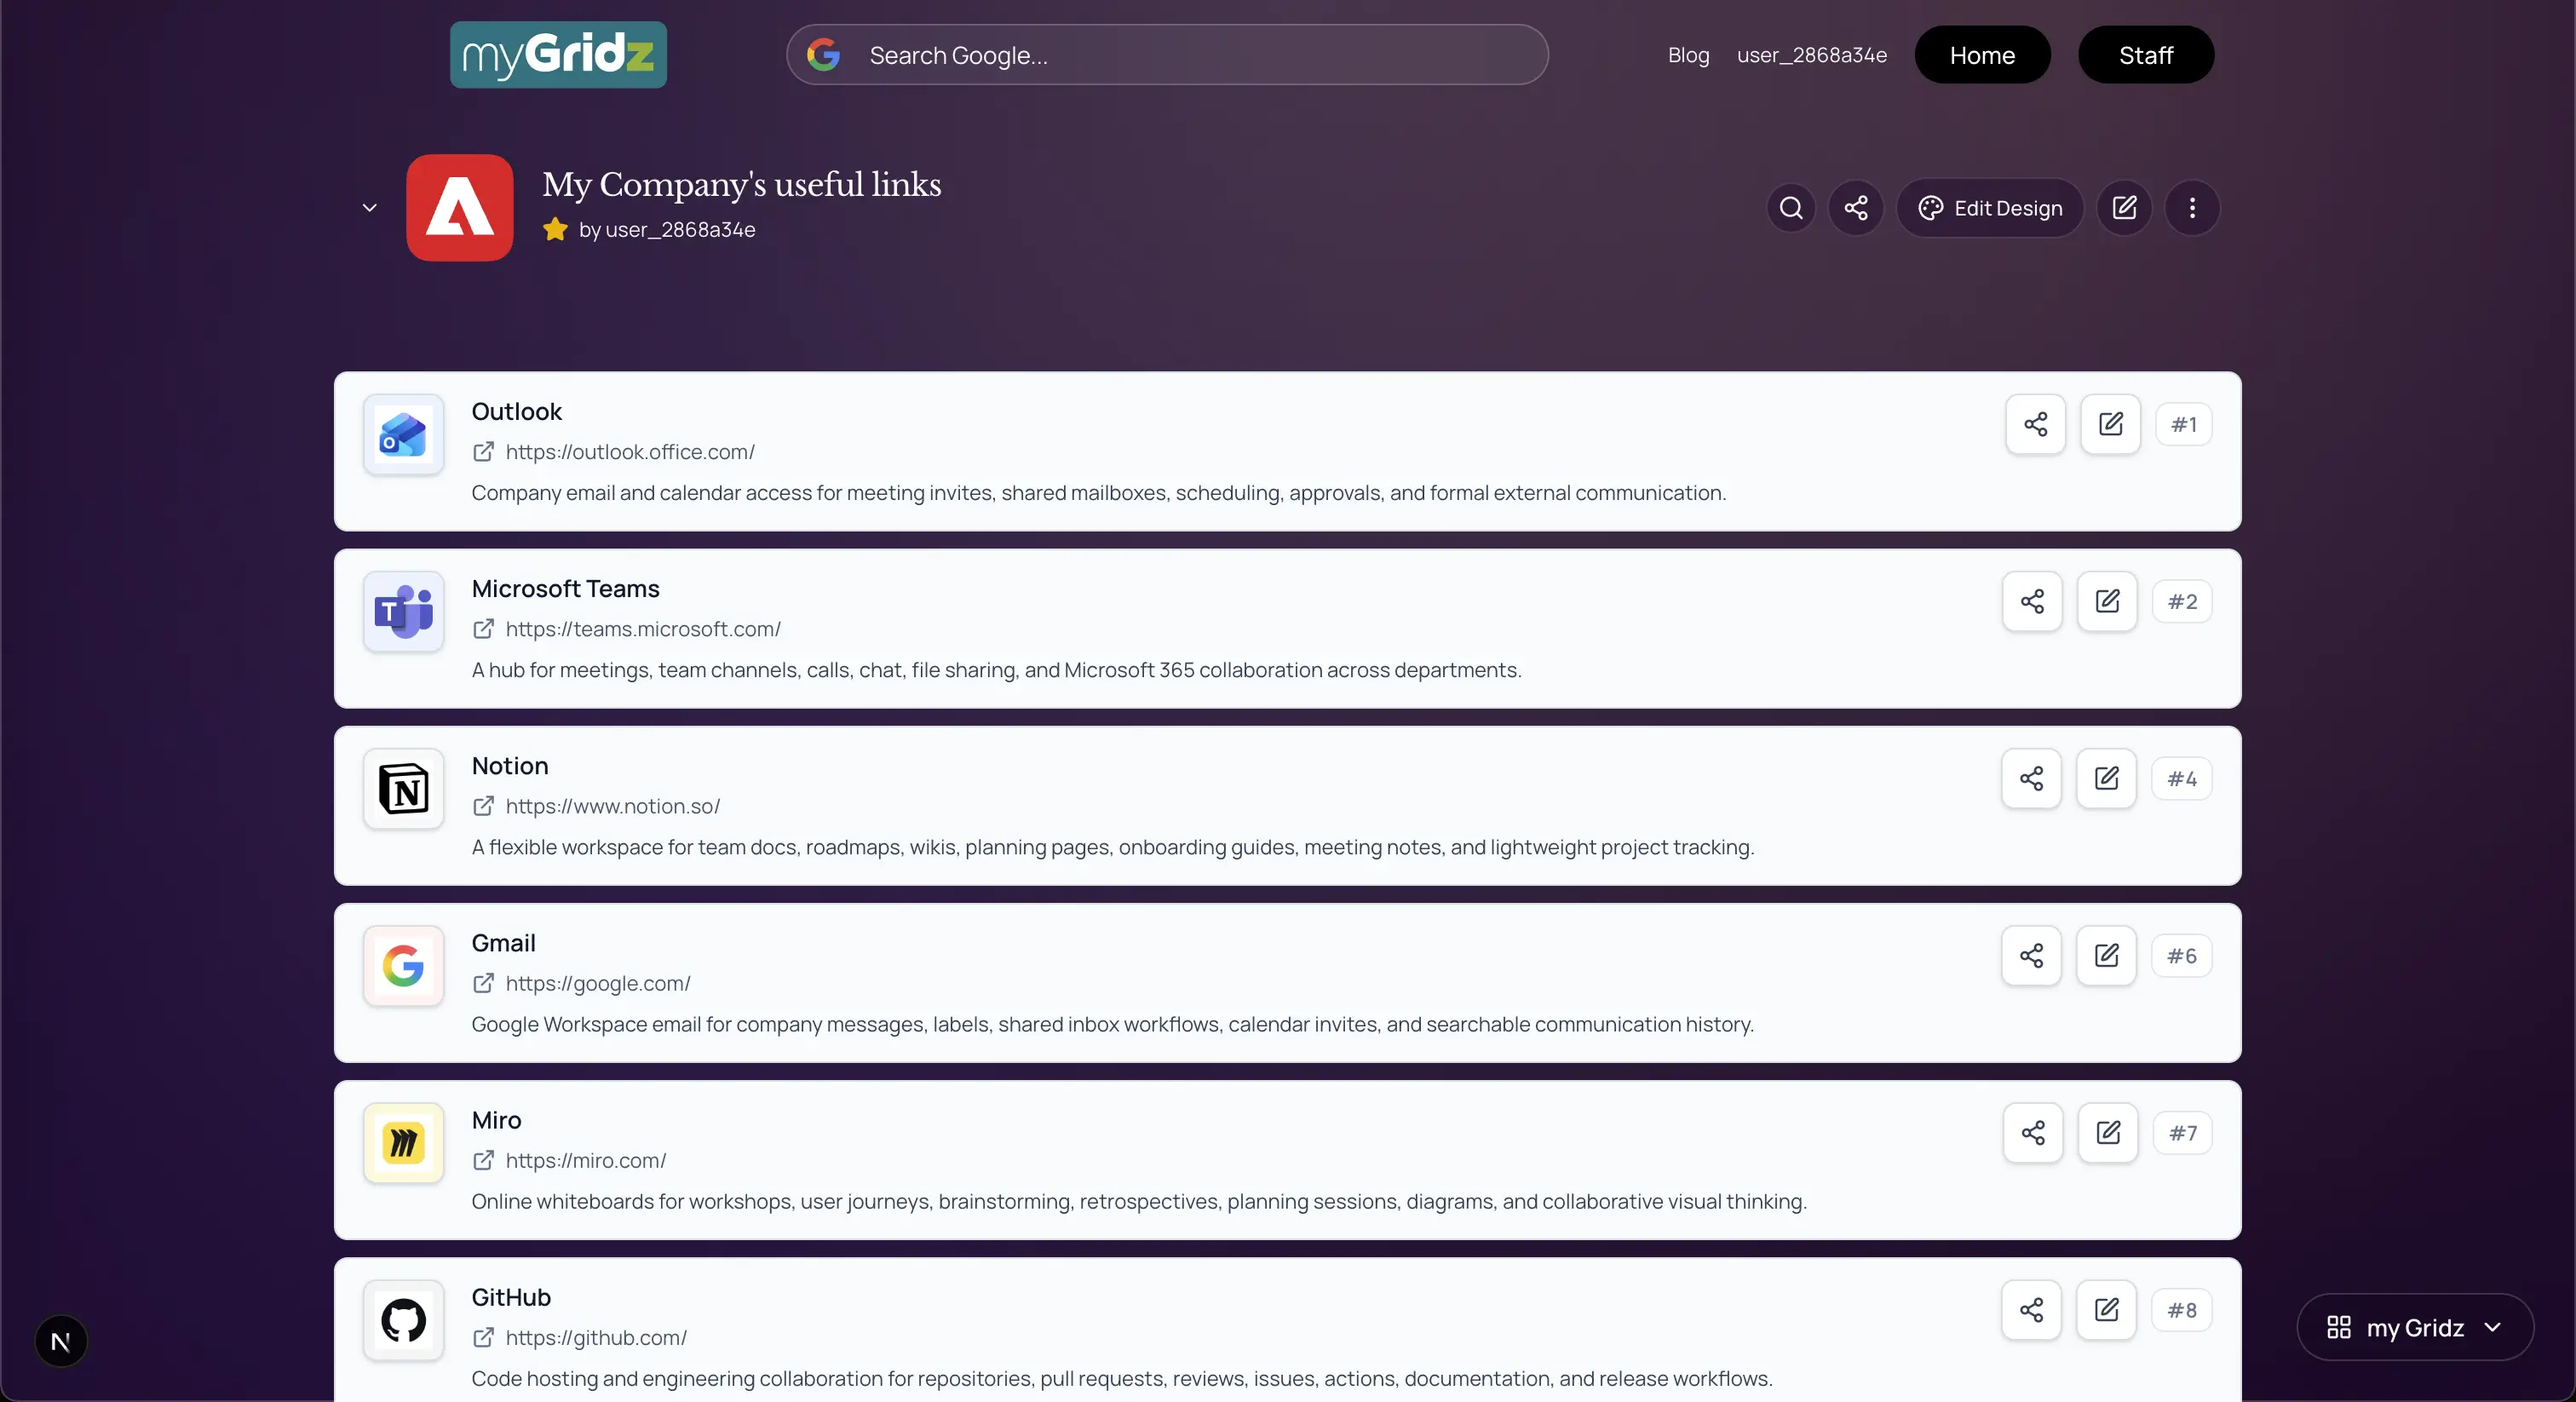
Task: Click the #1 position badge
Action: 2184,424
